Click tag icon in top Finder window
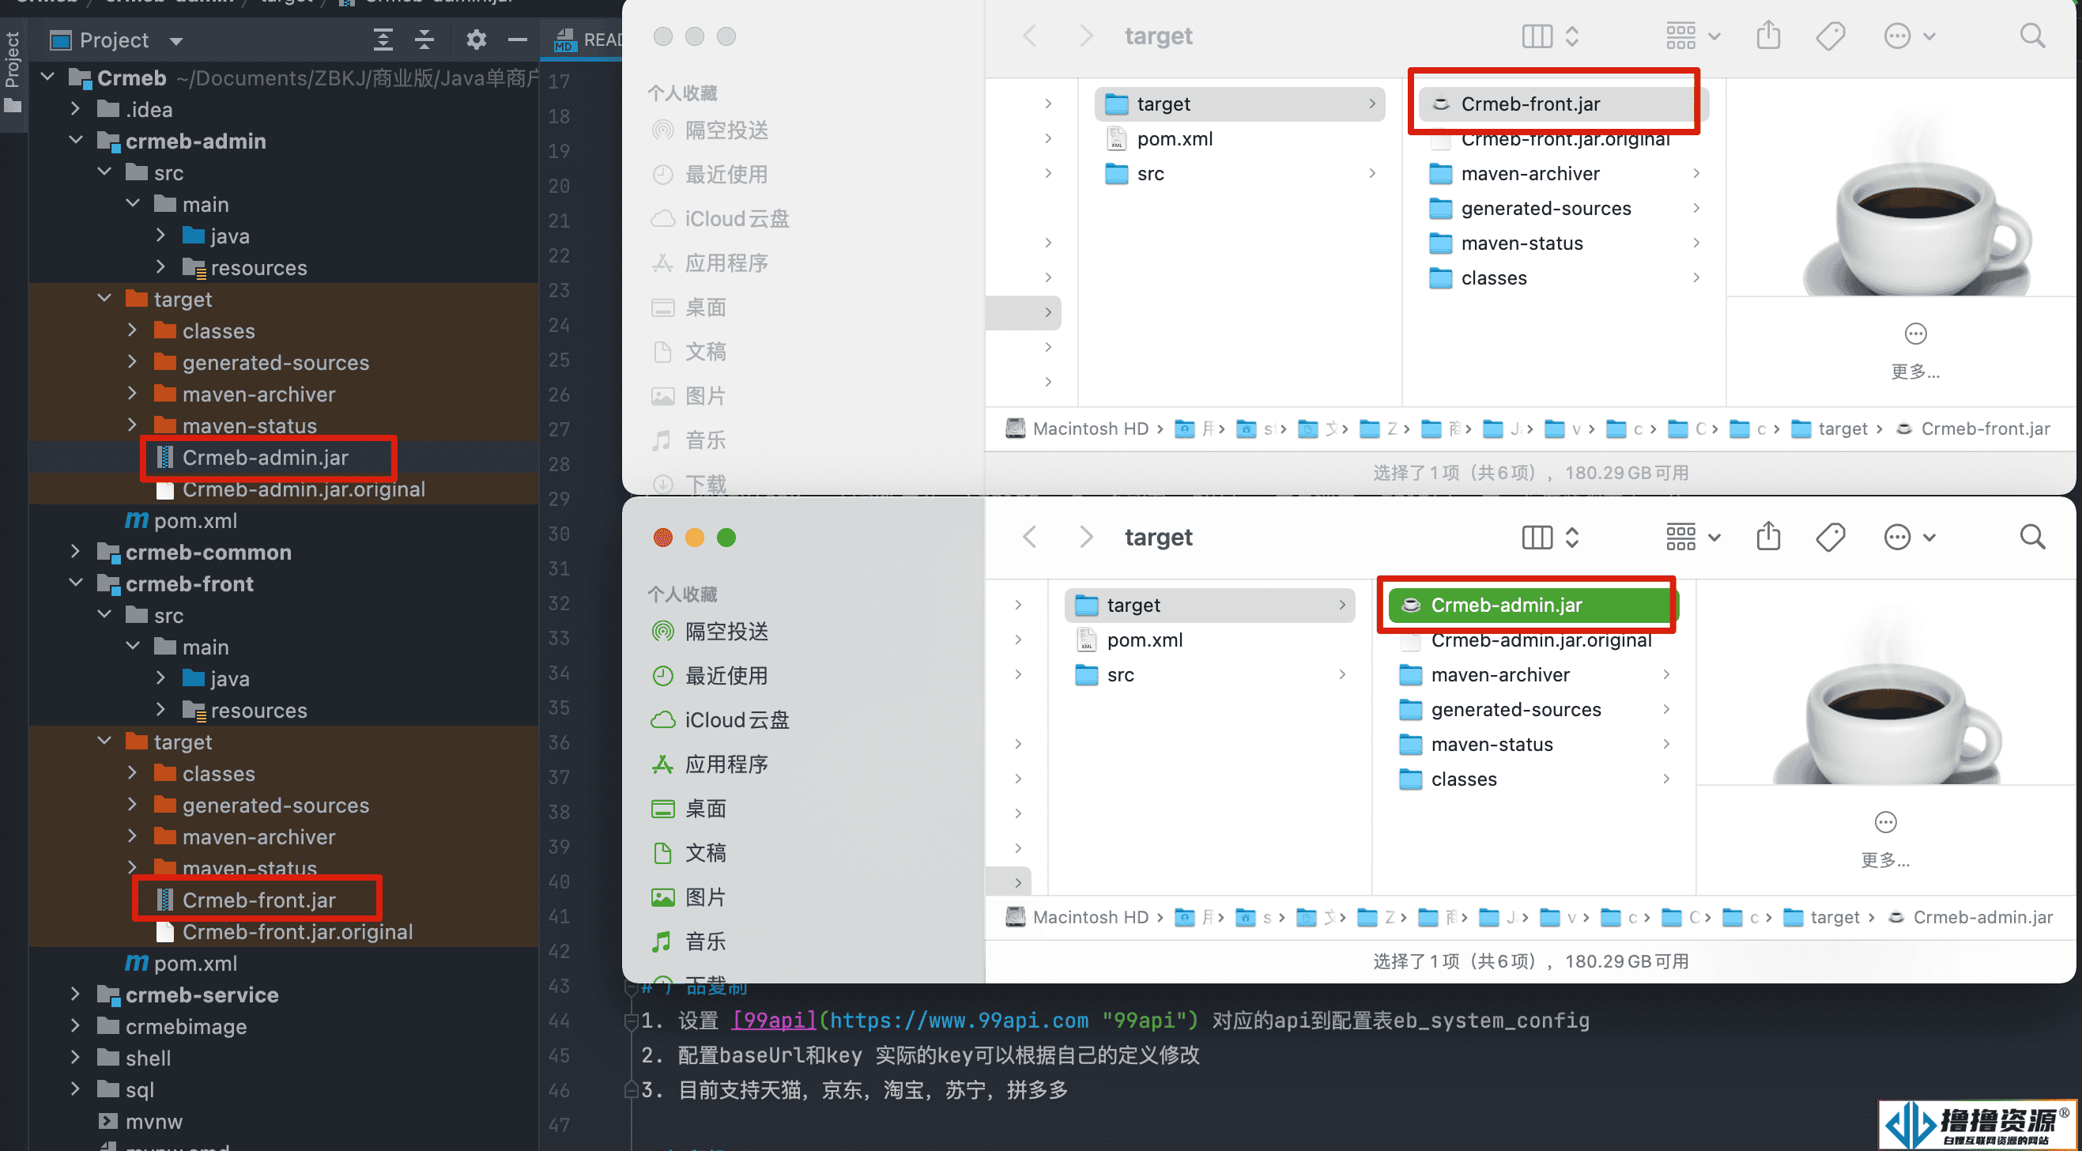The width and height of the screenshot is (2082, 1151). (1830, 36)
